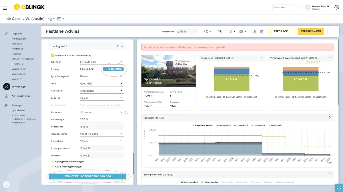The width and height of the screenshot is (343, 192).
Task: Open the Rentevast dropdown
Action: click(x=101, y=112)
